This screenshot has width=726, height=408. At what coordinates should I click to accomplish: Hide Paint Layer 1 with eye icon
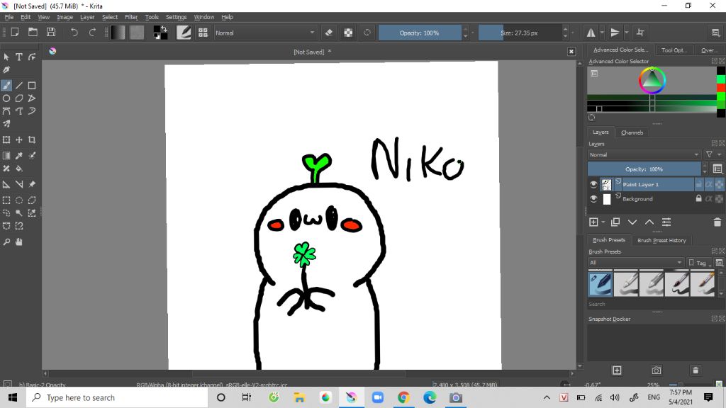tap(593, 185)
